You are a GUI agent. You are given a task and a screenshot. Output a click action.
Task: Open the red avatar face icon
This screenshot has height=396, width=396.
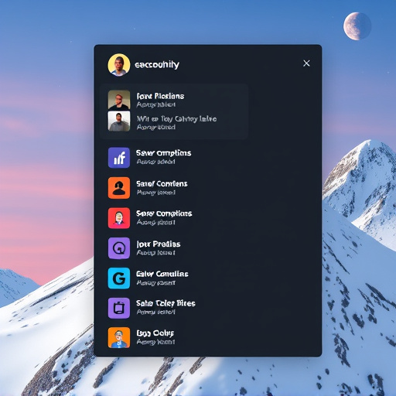click(119, 218)
